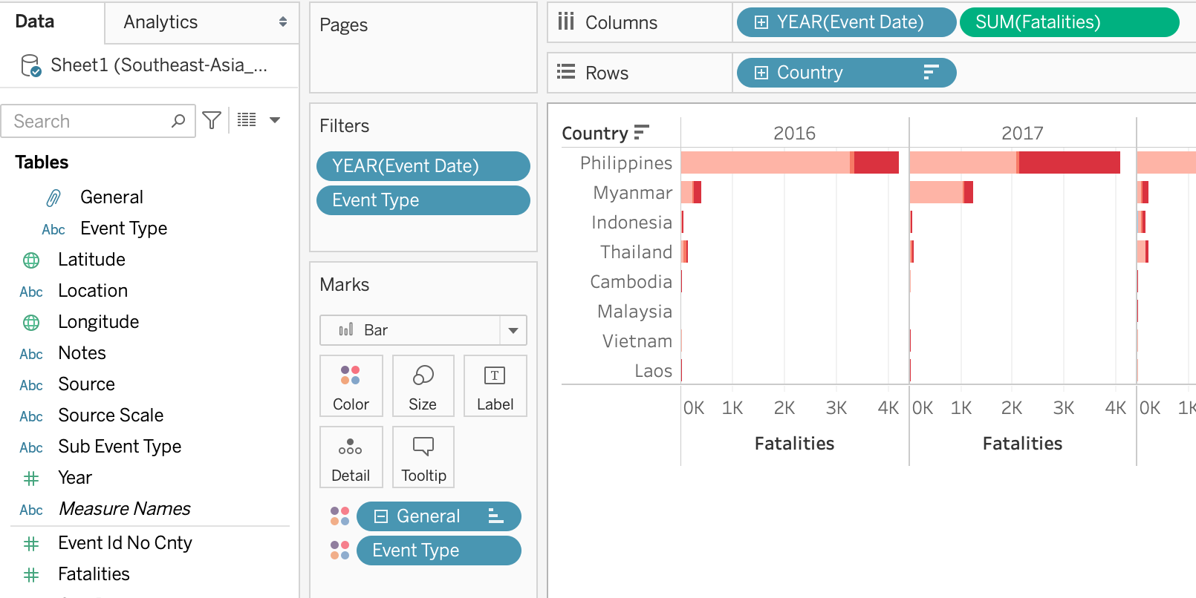The height and width of the screenshot is (598, 1196).
Task: Open the data pane view options arrow
Action: point(275,120)
